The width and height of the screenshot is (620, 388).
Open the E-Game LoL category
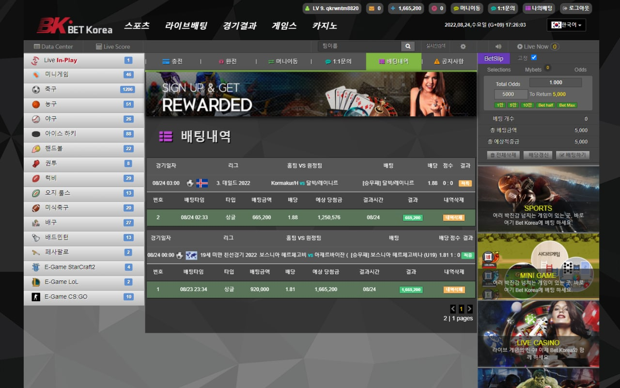pos(84,282)
